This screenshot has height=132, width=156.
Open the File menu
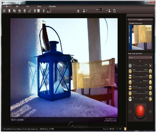tap(7, 6)
